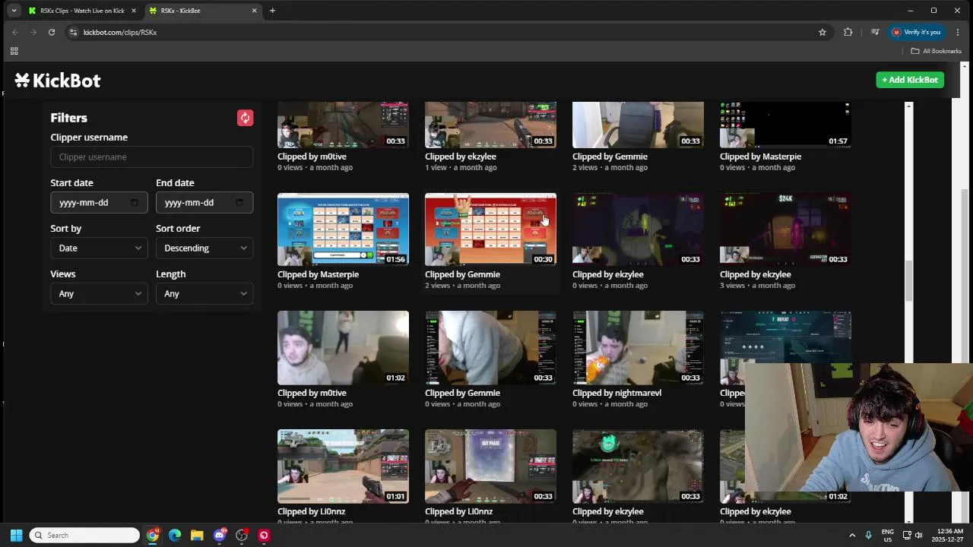The image size is (973, 547).
Task: Click the browser address bar URL
Action: click(120, 32)
